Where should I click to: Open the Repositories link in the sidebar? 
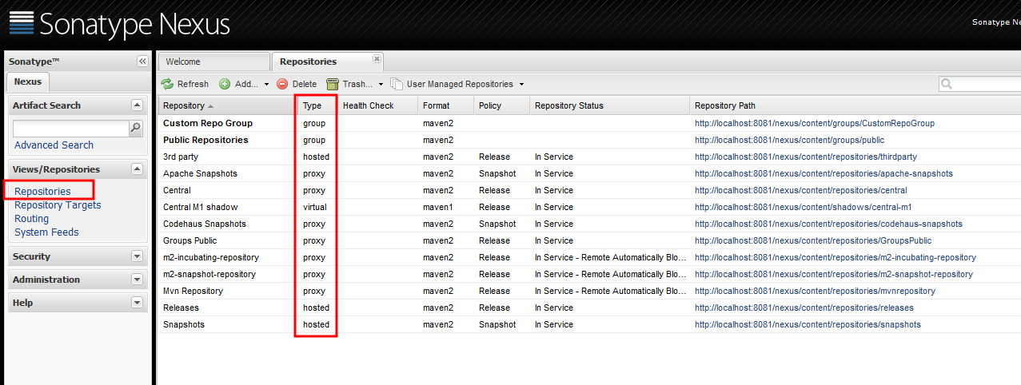42,191
